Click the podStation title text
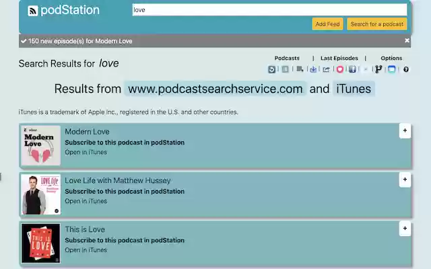This screenshot has width=431, height=269. [x=70, y=11]
